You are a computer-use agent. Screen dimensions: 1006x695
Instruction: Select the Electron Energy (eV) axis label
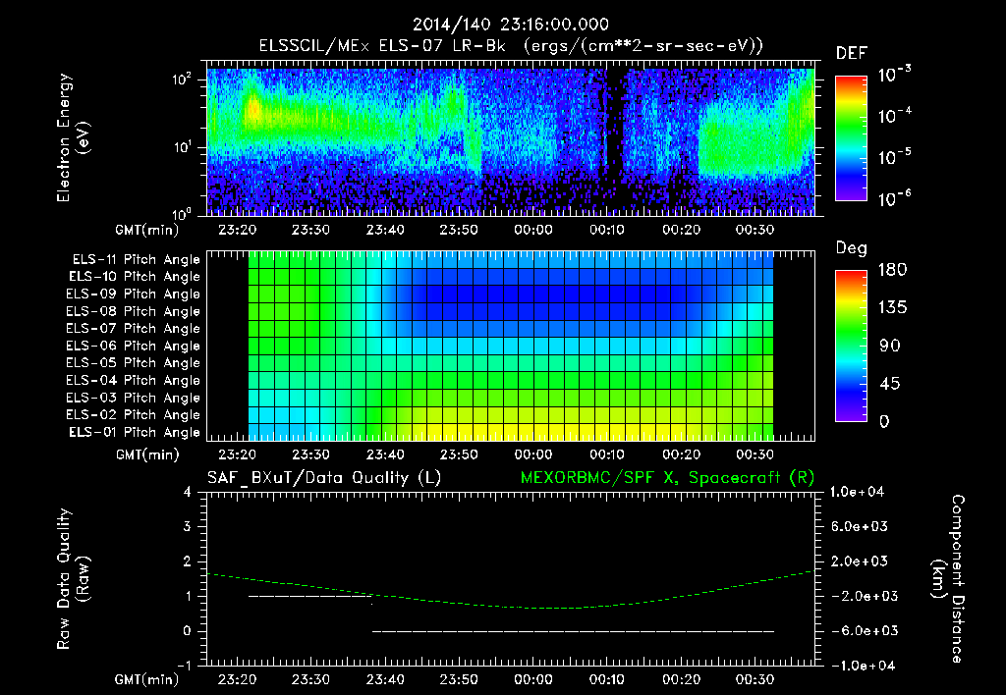point(73,137)
